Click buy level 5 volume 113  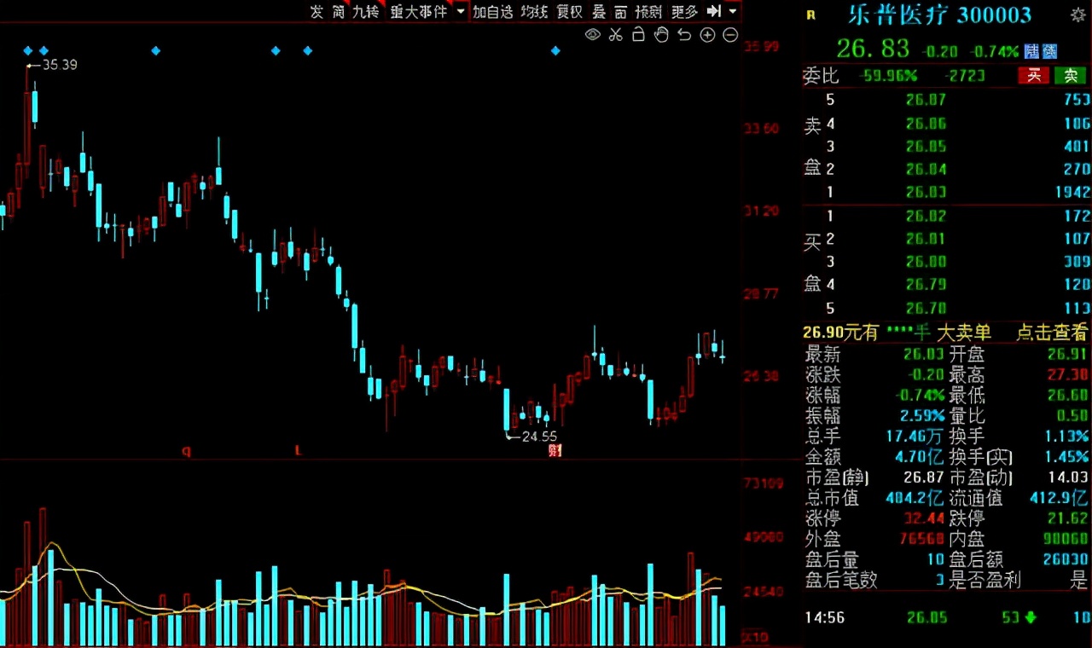[x=1077, y=308]
